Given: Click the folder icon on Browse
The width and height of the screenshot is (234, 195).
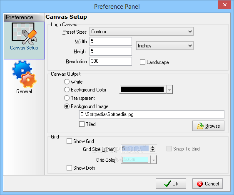Looking at the screenshot, I should (200, 126).
